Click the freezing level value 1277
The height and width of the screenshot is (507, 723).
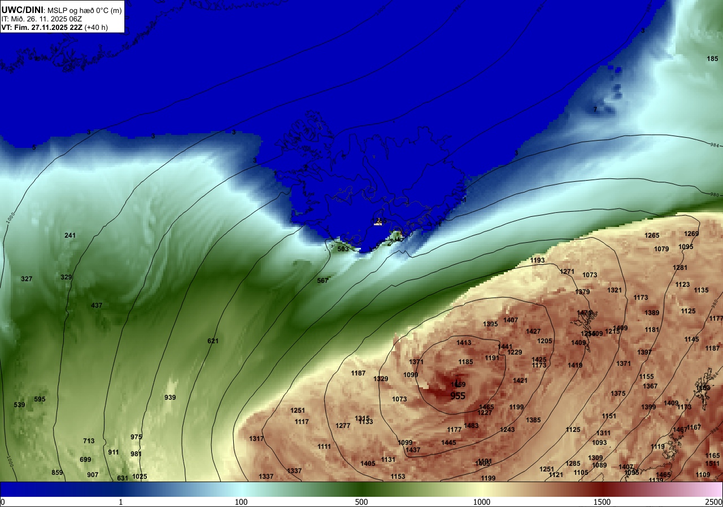343,426
